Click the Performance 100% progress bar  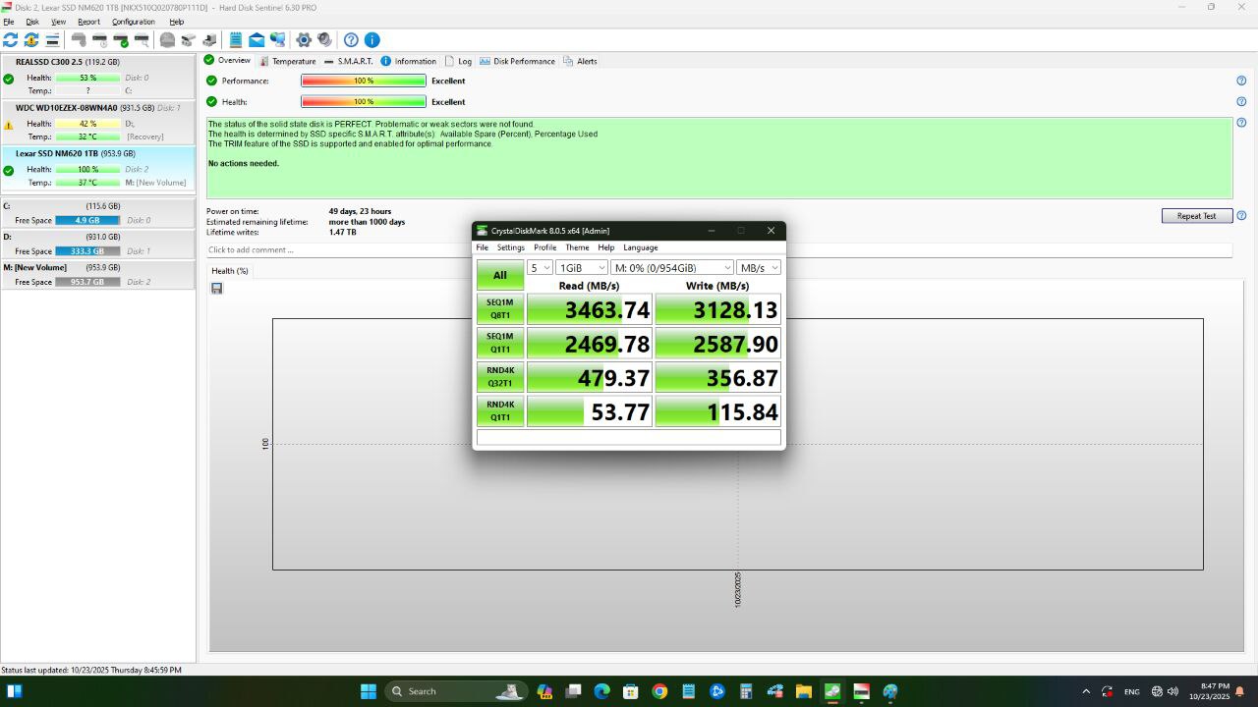364,82
